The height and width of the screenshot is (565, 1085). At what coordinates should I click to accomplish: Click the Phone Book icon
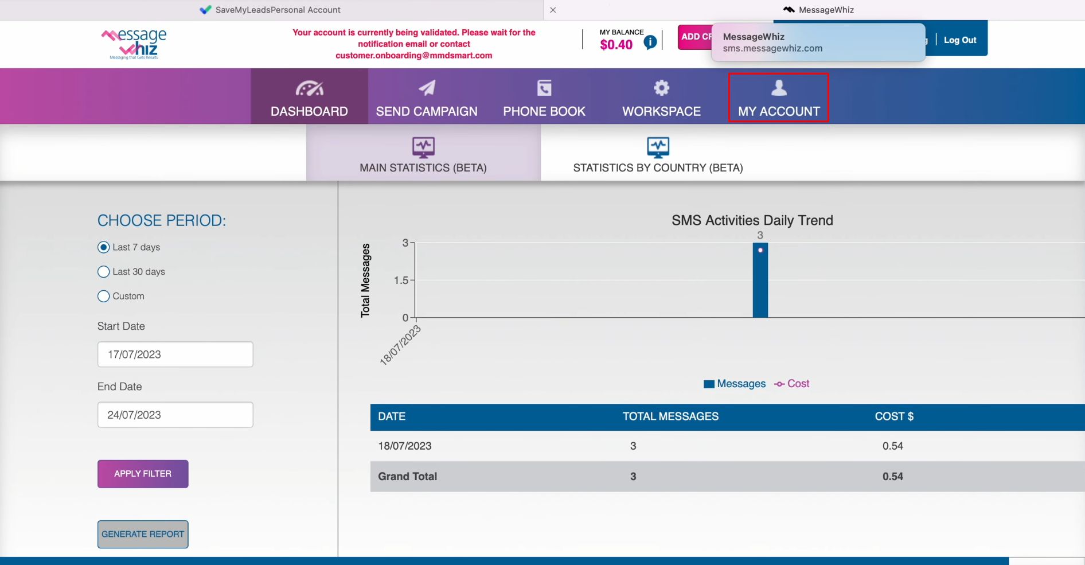pos(544,88)
